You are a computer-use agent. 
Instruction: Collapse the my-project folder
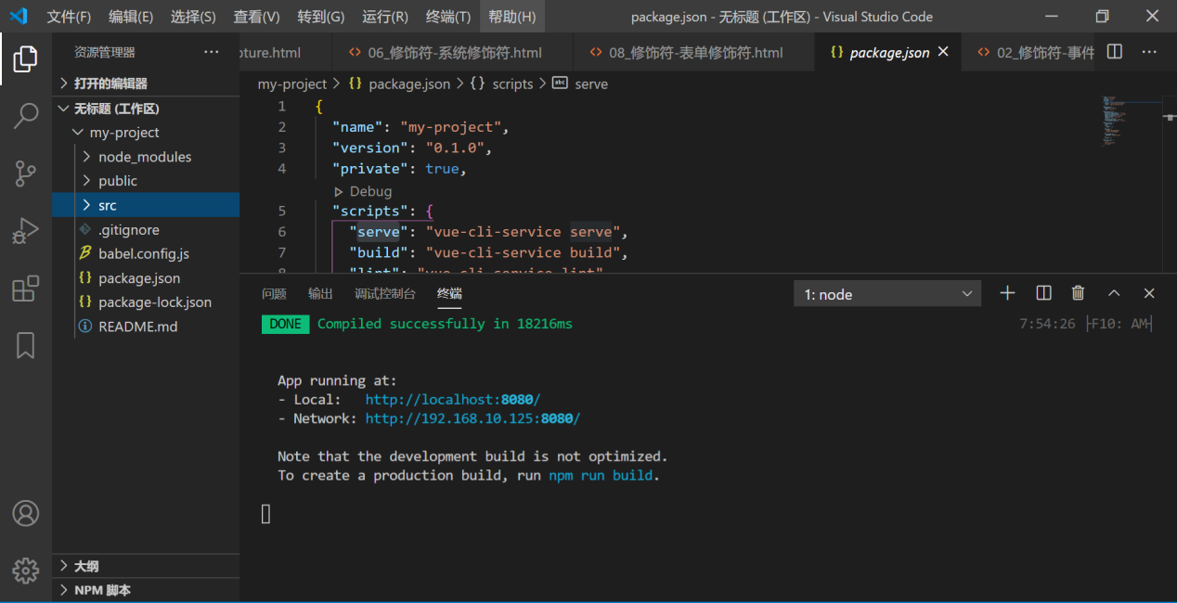[x=146, y=133]
